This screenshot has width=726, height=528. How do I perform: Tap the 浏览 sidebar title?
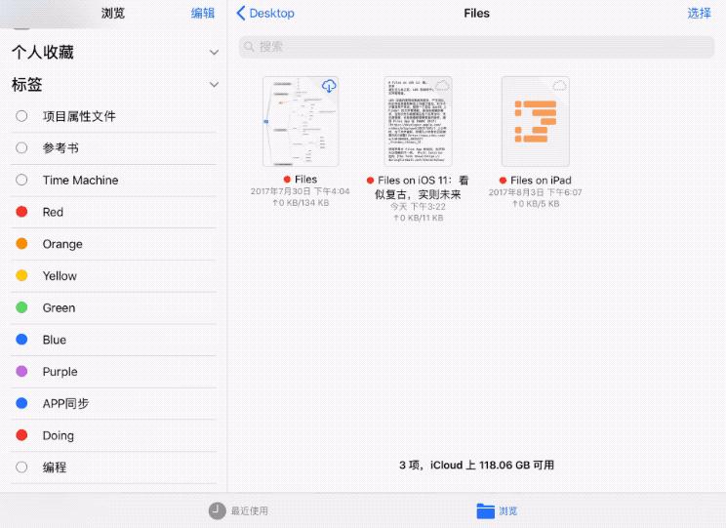(113, 13)
